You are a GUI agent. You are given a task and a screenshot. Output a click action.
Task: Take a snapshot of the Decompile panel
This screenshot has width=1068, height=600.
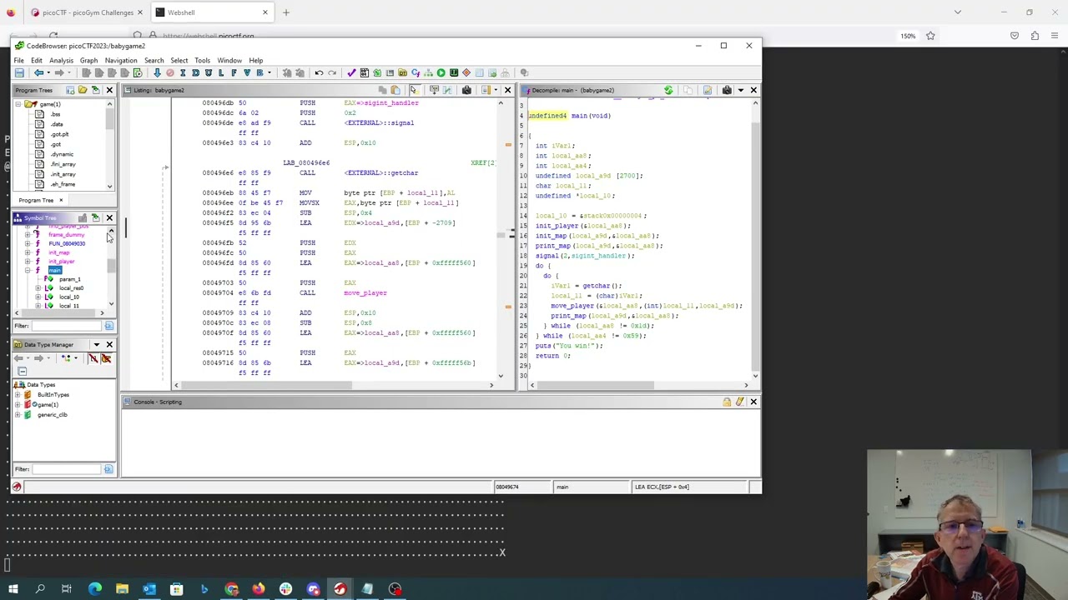point(727,90)
